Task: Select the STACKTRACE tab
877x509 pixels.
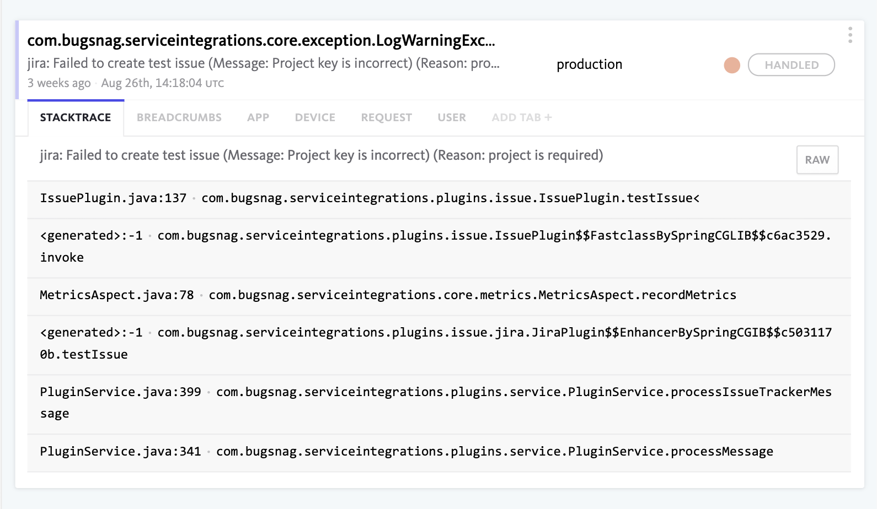Action: click(76, 117)
